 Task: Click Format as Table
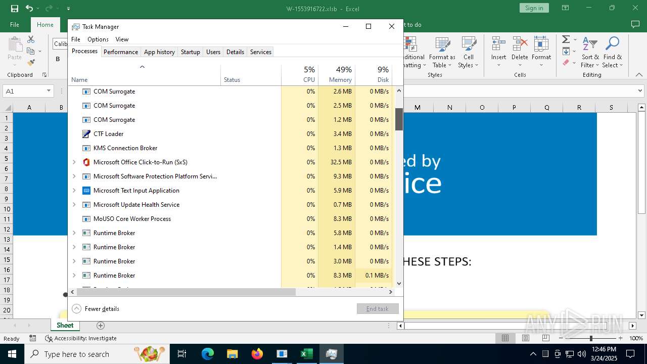coord(442,53)
